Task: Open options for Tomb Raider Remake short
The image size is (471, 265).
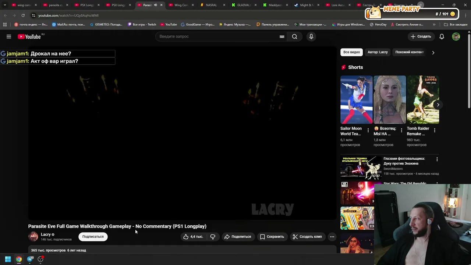Action: (435, 130)
